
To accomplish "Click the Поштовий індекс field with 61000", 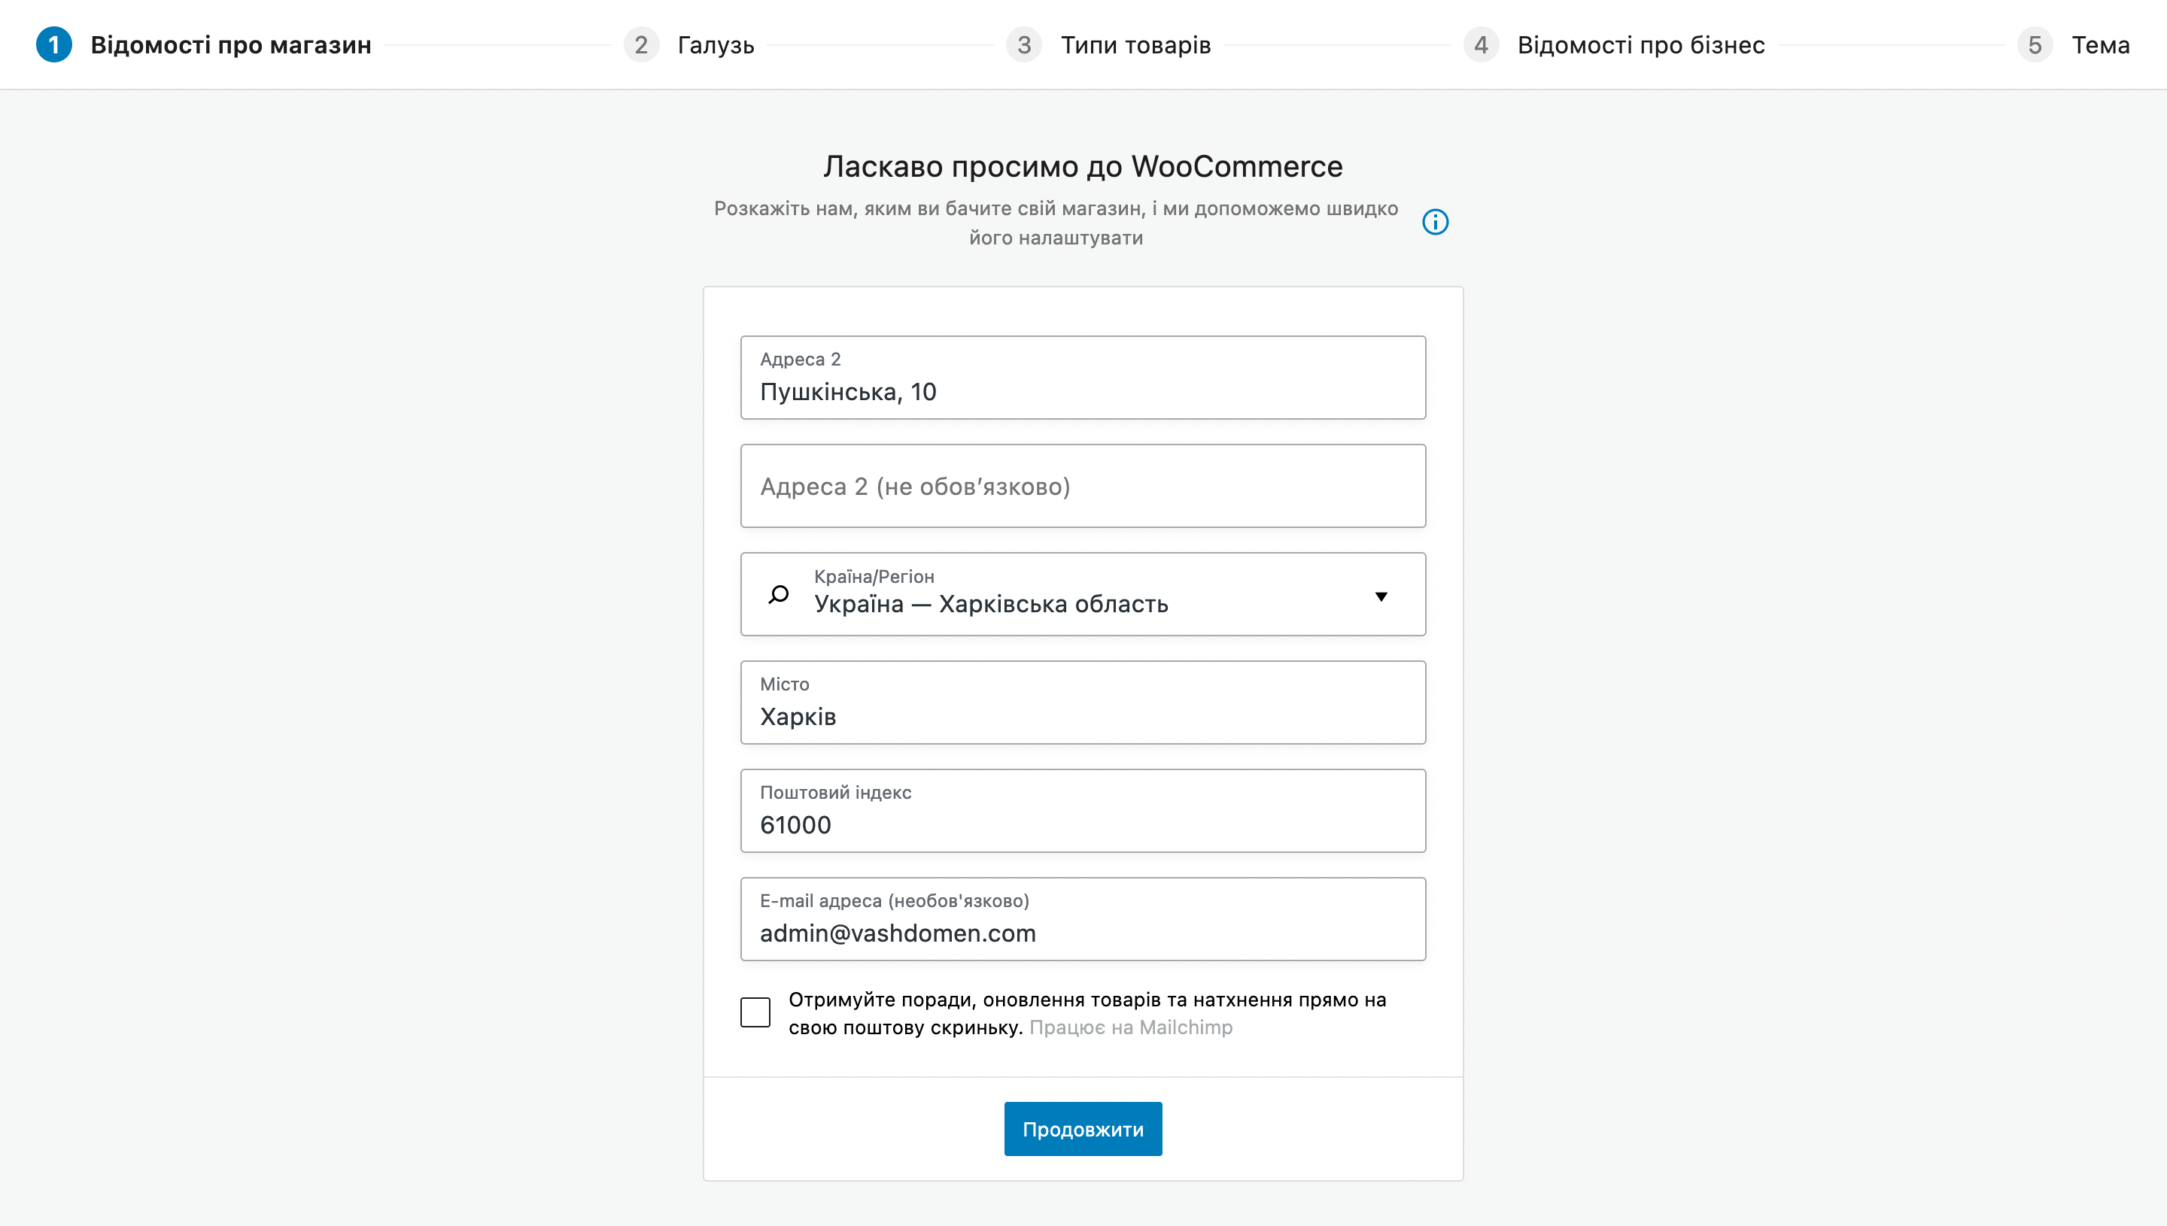I will (1083, 811).
